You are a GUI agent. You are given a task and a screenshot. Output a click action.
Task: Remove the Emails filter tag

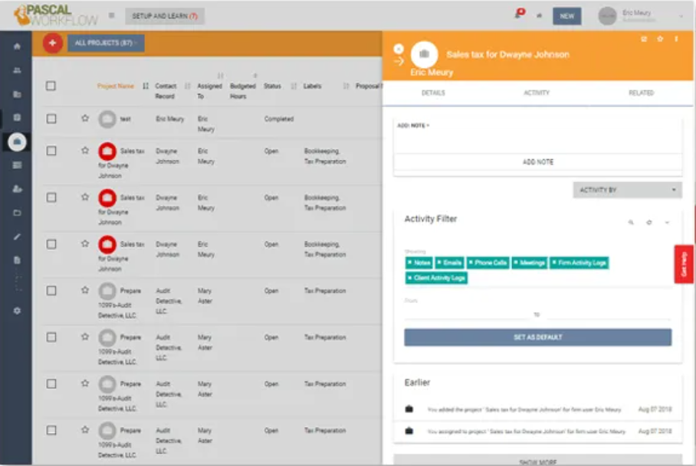[439, 262]
